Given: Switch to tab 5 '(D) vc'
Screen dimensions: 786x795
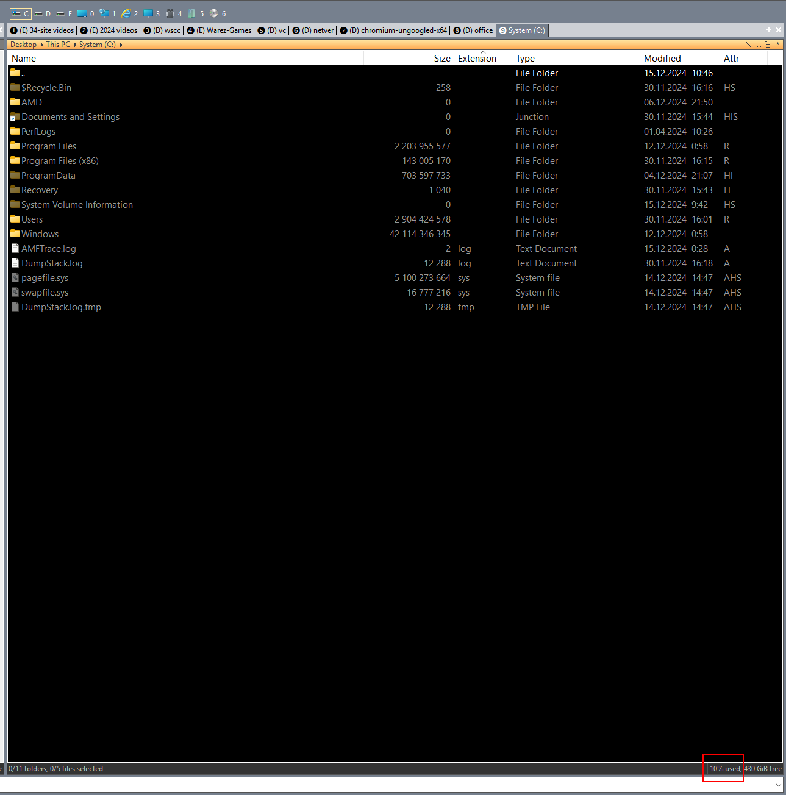Looking at the screenshot, I should coord(271,30).
